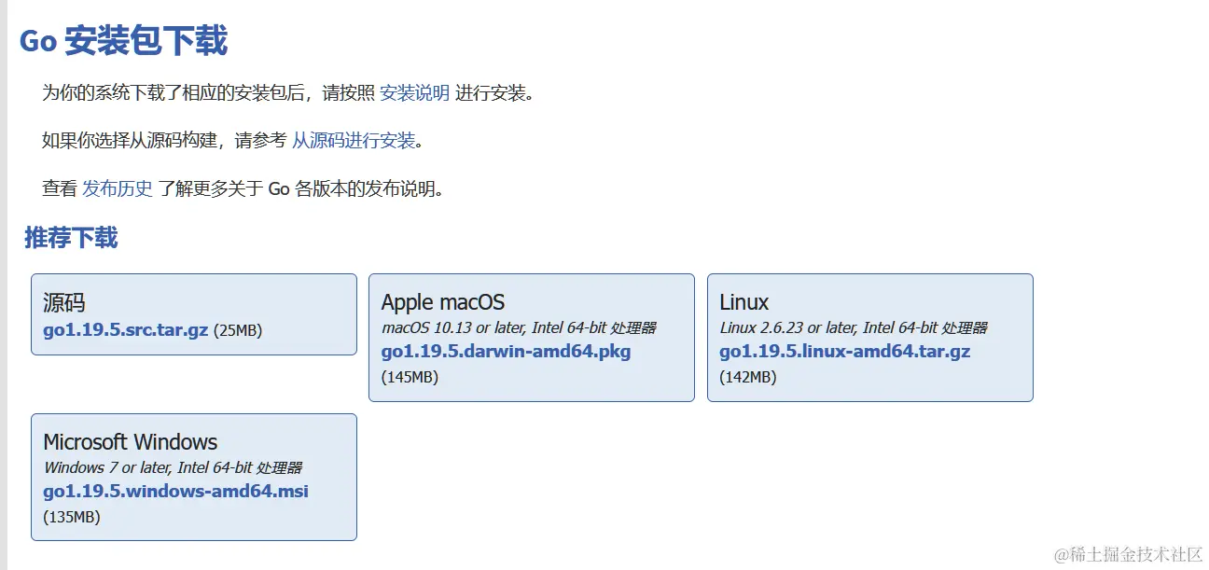Select the Apple macOS card heading
This screenshot has height=570, width=1209.
pos(442,302)
